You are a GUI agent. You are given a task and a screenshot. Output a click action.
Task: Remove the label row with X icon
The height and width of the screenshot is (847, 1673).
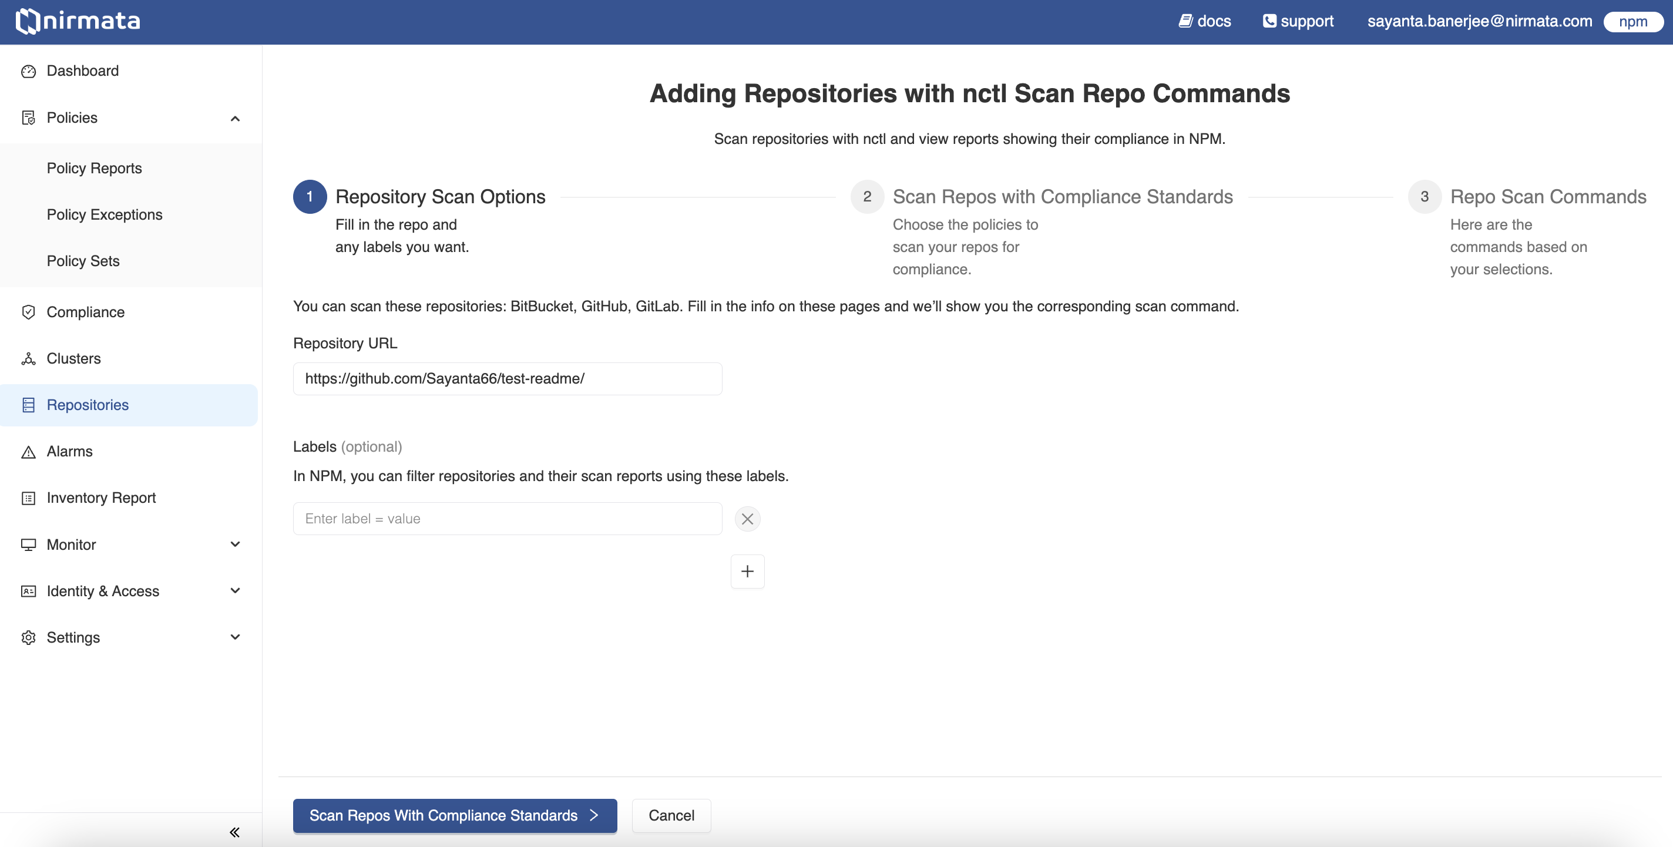pos(748,519)
